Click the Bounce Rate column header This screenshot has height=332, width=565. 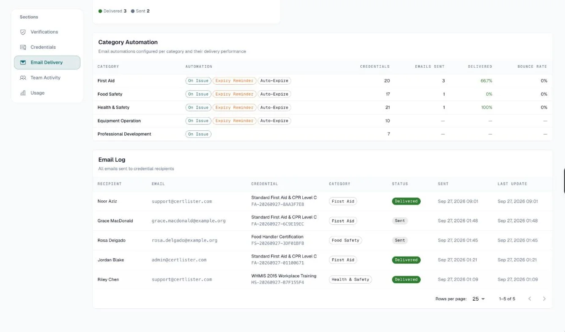click(x=532, y=66)
